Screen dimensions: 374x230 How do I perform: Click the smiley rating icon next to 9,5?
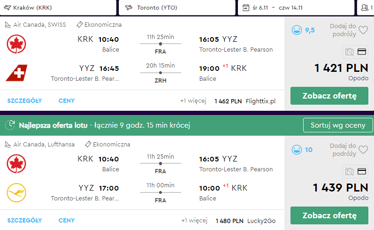pyautogui.click(x=297, y=30)
